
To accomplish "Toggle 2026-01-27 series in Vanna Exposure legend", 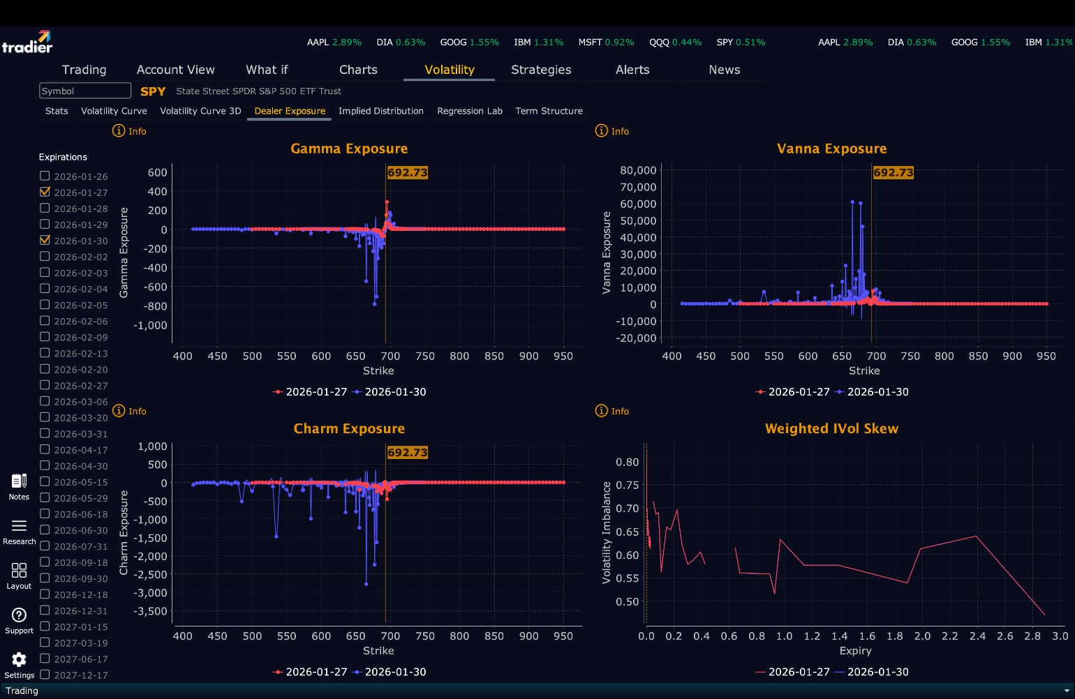I will (x=792, y=392).
